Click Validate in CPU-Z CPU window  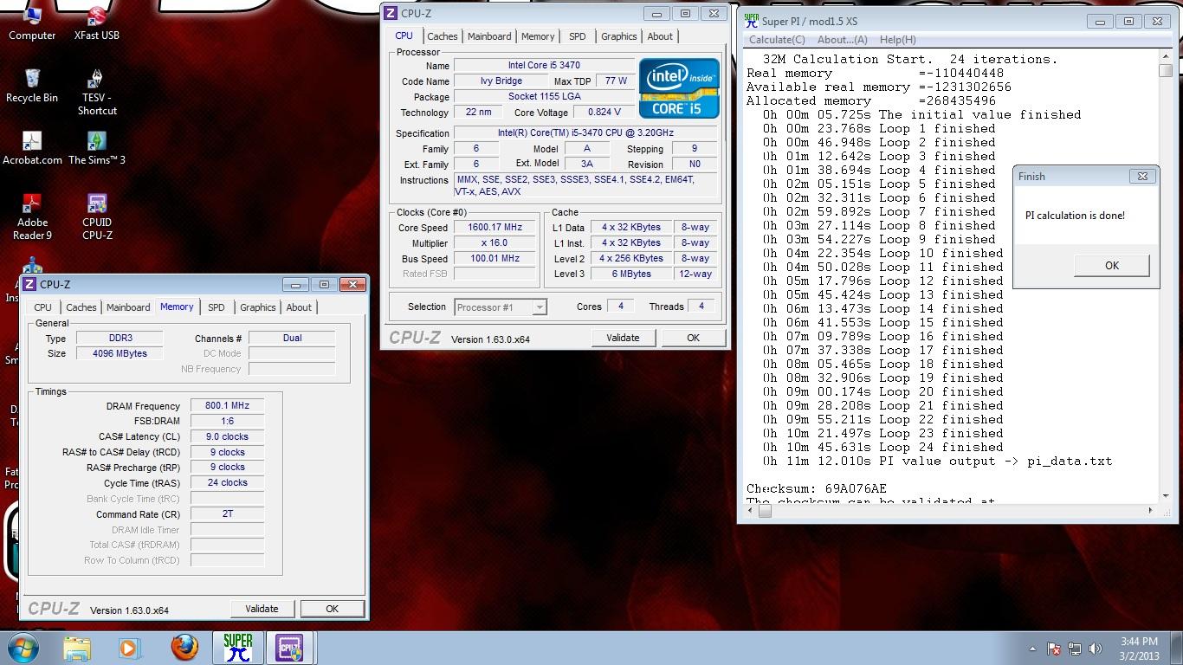[x=624, y=338]
